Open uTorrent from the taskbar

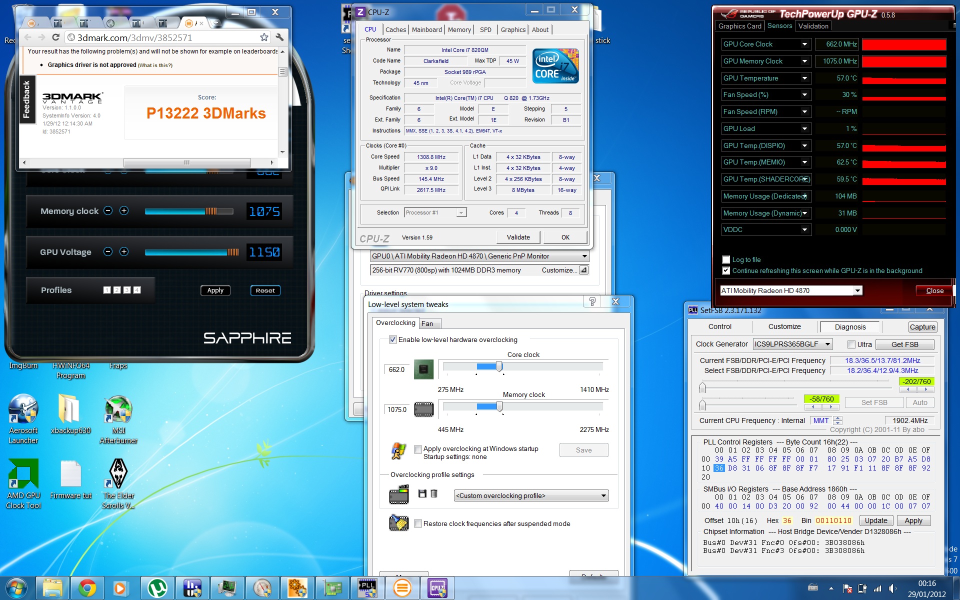coord(157,588)
